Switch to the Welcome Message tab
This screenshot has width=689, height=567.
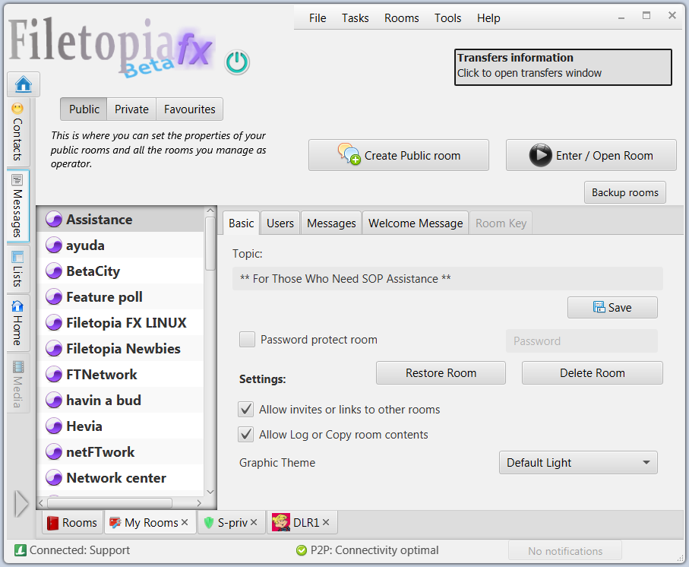click(x=415, y=223)
